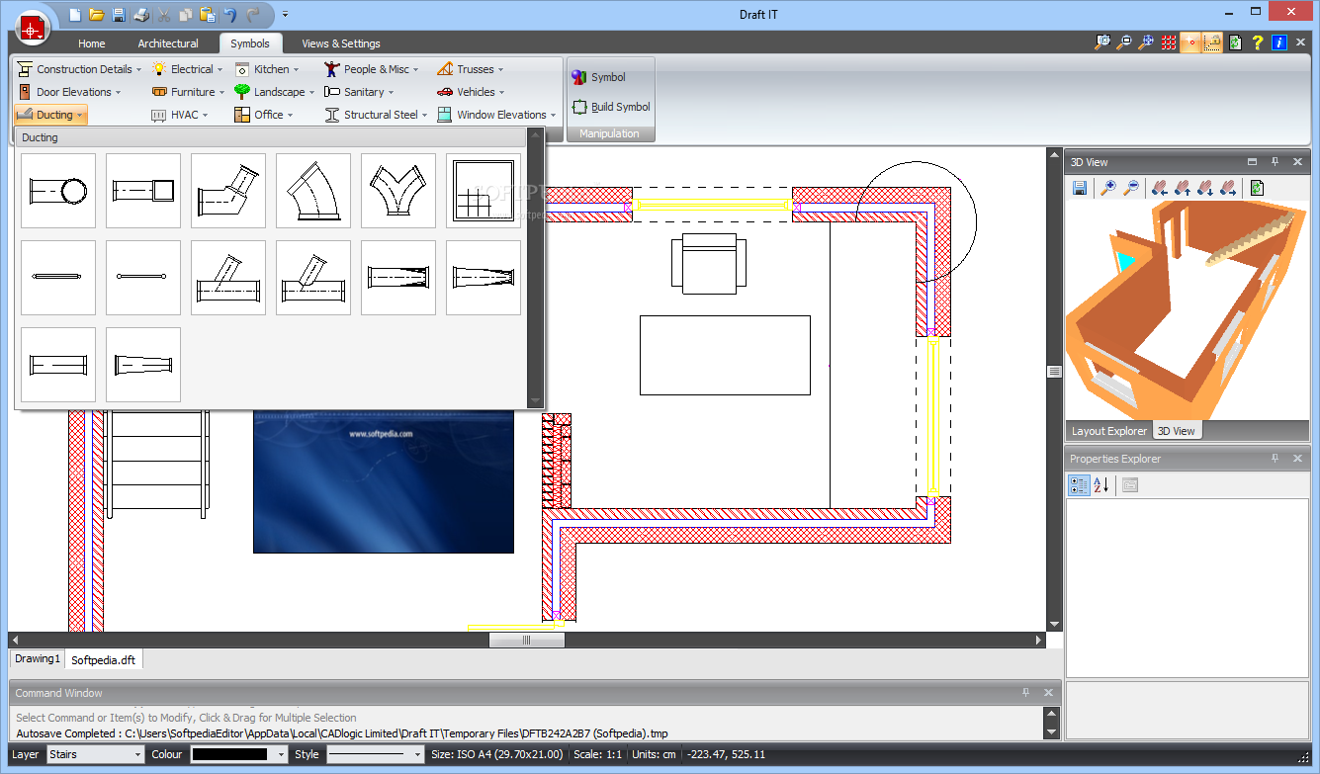Select the Drawing1 document tab
This screenshot has height=774, width=1320.
click(38, 658)
